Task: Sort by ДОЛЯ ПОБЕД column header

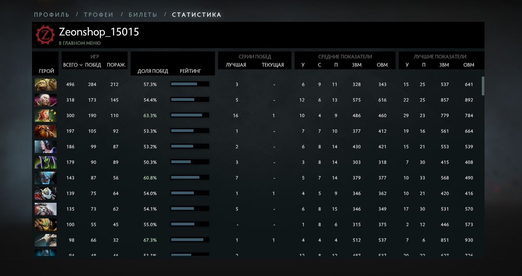Action: coord(153,71)
